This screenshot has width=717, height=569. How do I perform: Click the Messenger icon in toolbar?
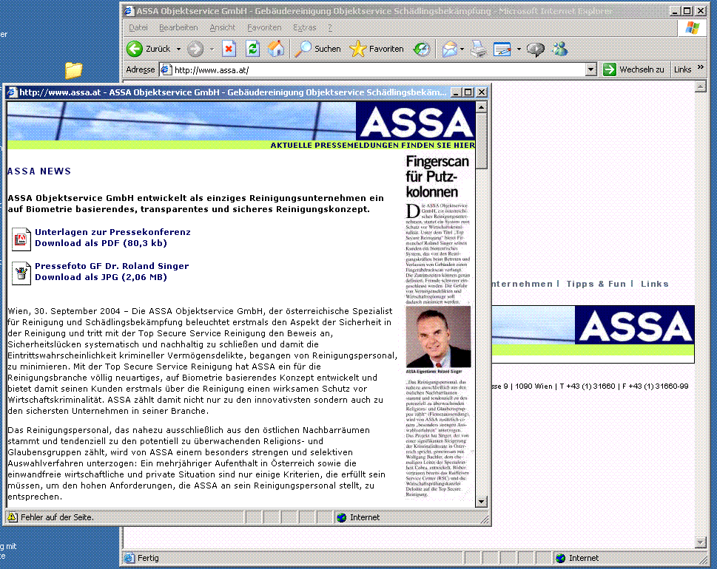point(560,49)
